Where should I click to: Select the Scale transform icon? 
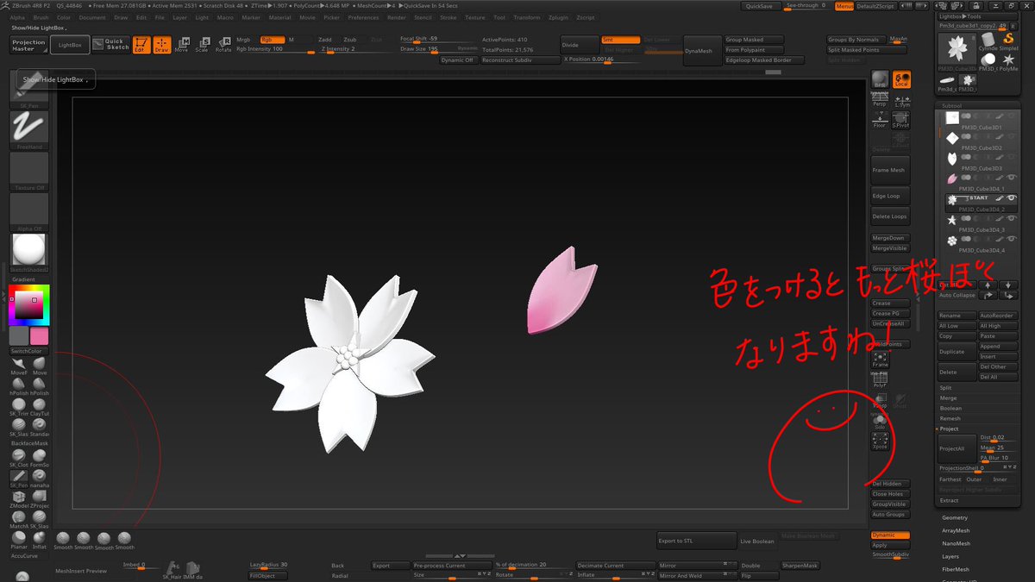202,45
